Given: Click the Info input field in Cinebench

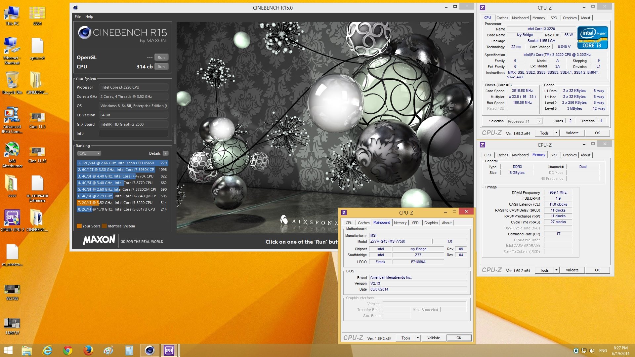Looking at the screenshot, I should point(134,134).
